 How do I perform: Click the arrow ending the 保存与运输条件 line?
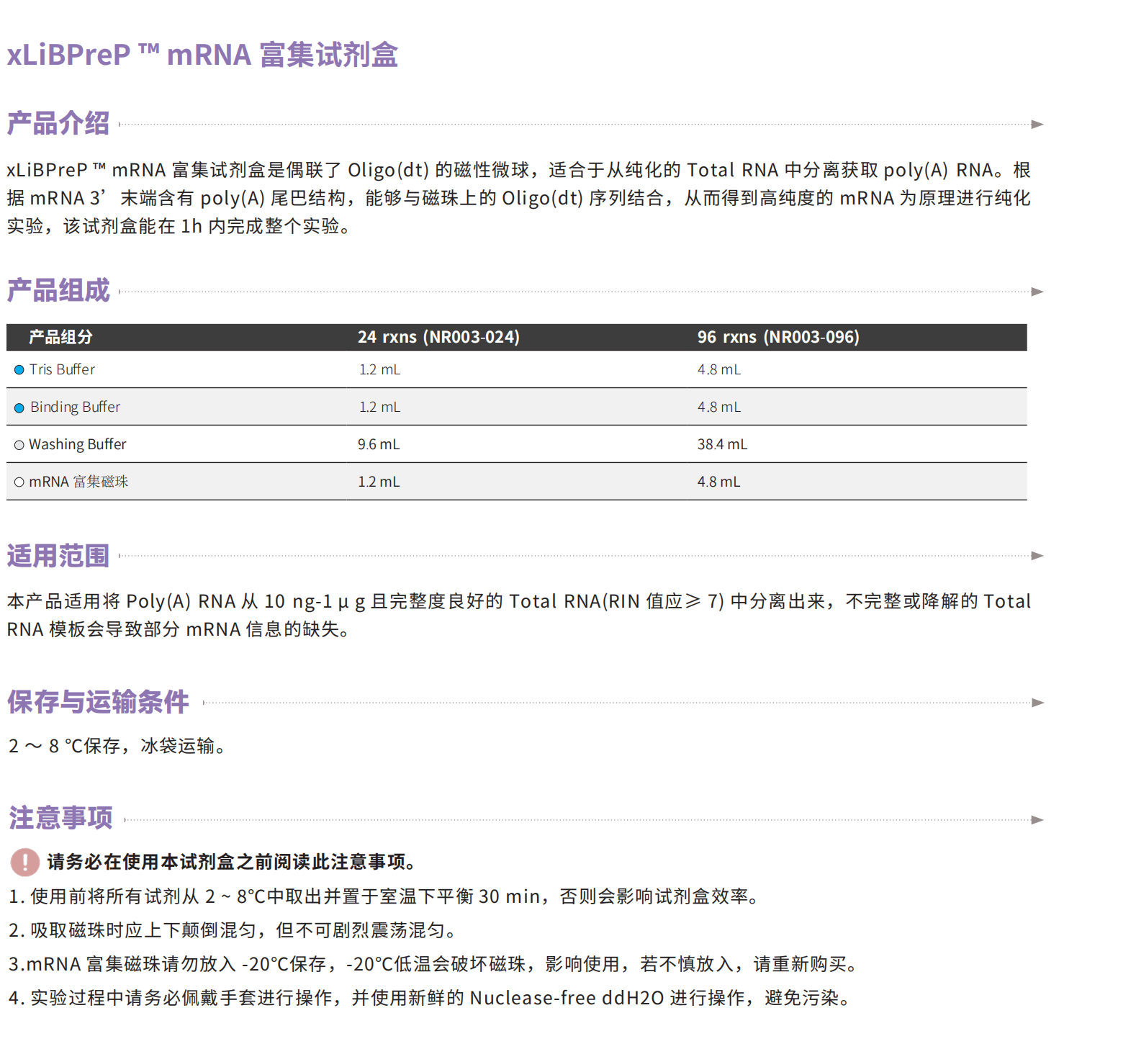click(x=1037, y=703)
